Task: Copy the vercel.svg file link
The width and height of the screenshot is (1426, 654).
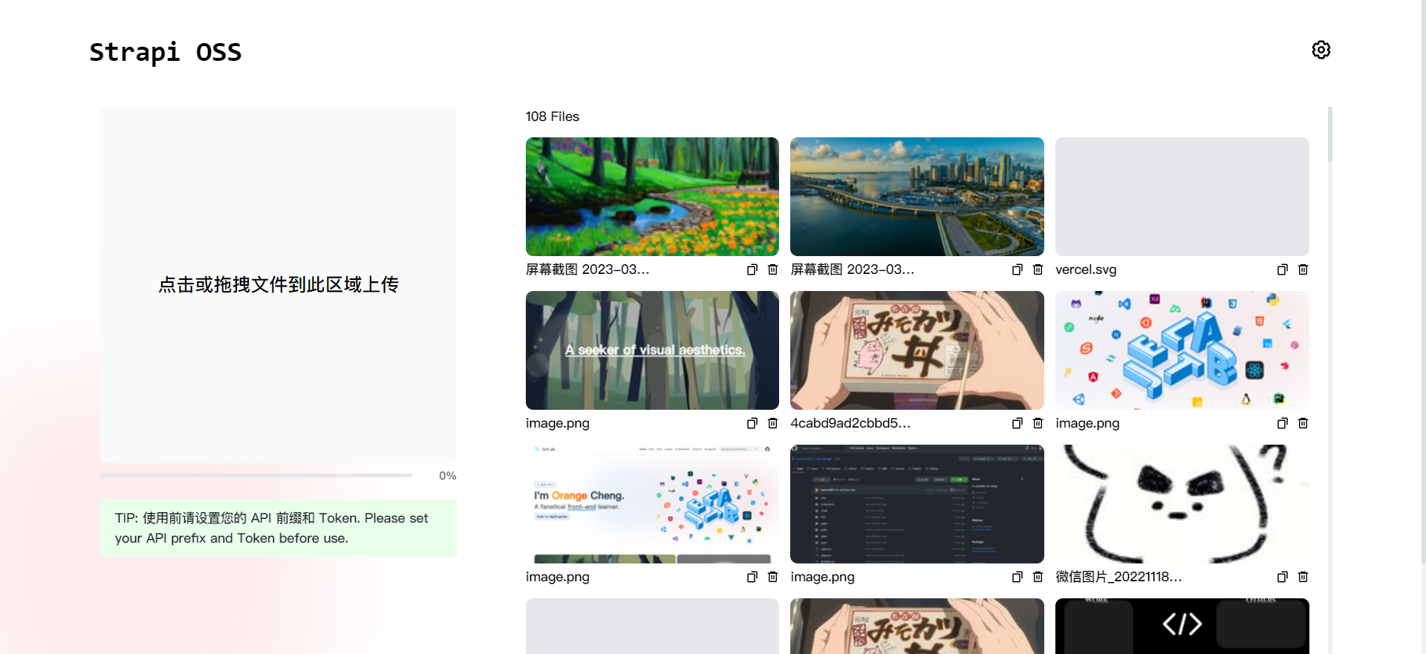Action: pos(1283,269)
